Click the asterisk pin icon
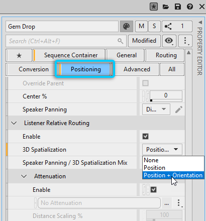Screen dimensions: 206x221 tap(154, 7)
